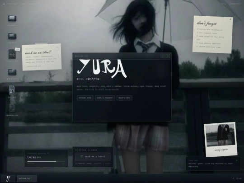The height and width of the screenshot is (183, 244).
Task: Open the gallery file icon
Action: point(12,90)
